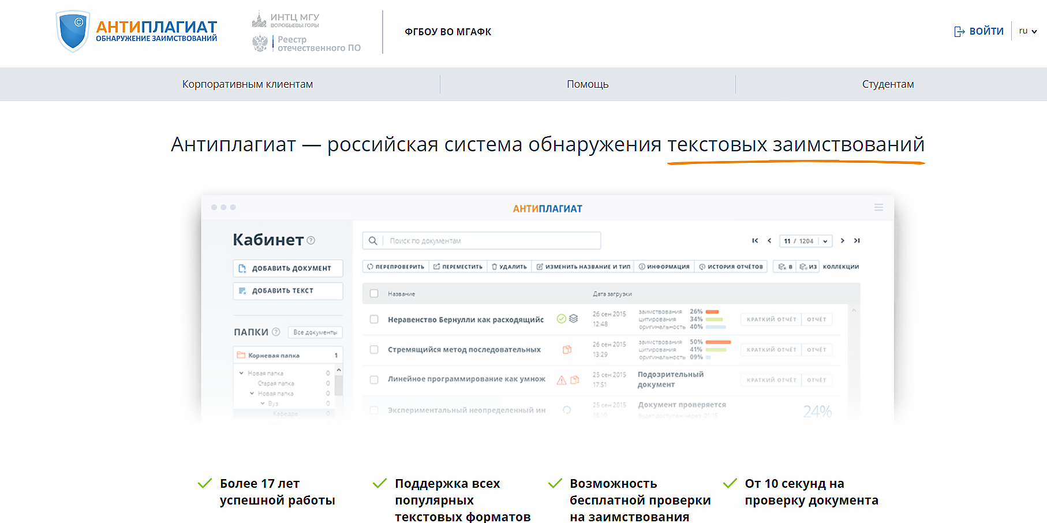
Task: Select the Корневая папка folder
Action: click(x=288, y=356)
